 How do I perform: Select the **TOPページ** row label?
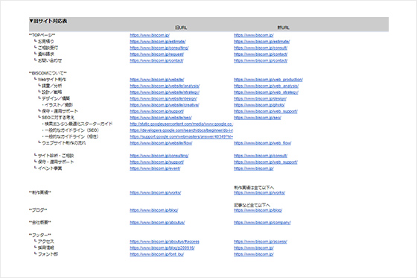coord(42,35)
